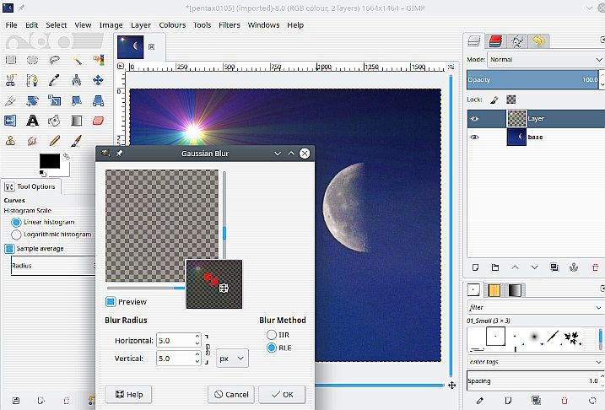This screenshot has height=410, width=605.
Task: Increase the Horizontal blur radius stepper
Action: 197,337
